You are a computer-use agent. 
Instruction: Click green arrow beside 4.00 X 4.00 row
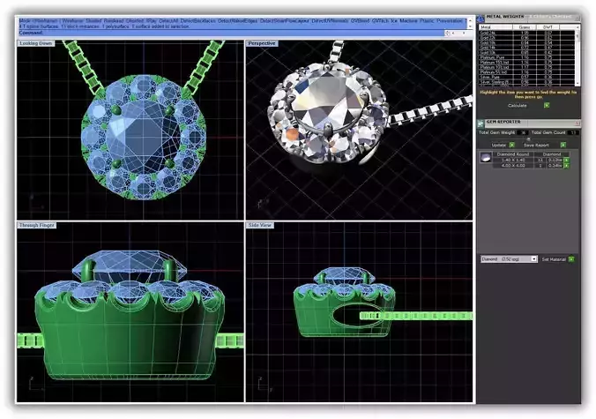[x=566, y=166]
